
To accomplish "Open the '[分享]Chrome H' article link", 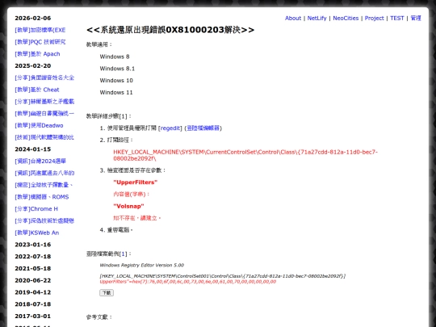I will click(36, 209).
